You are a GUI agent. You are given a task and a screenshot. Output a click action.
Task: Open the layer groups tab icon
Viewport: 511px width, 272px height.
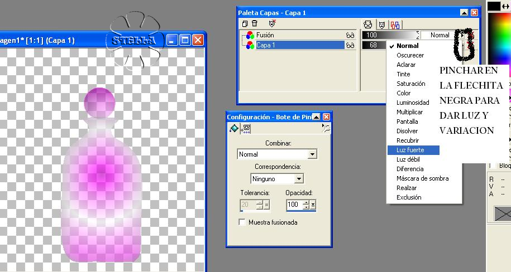tap(395, 25)
